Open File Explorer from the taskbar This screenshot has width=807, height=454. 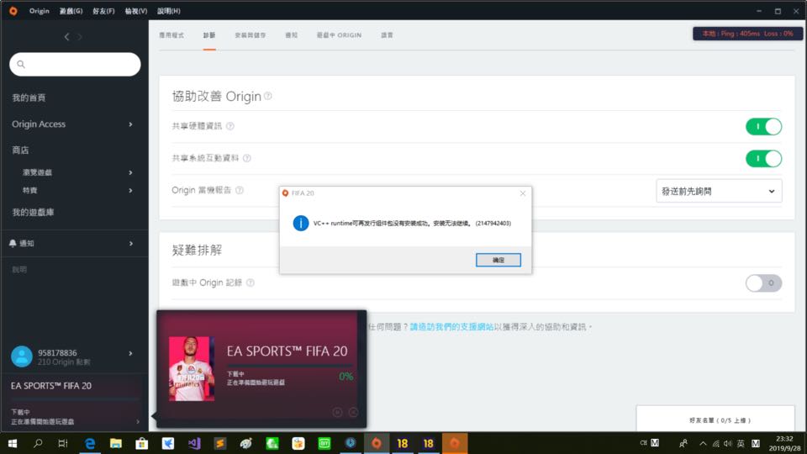[116, 443]
